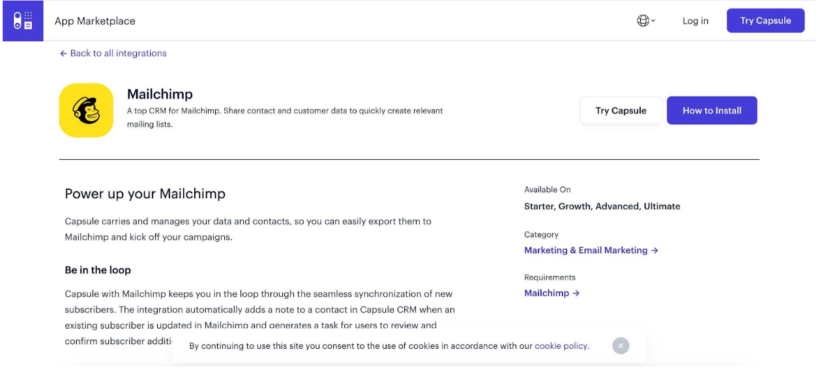Open the globe language selector

click(x=646, y=21)
